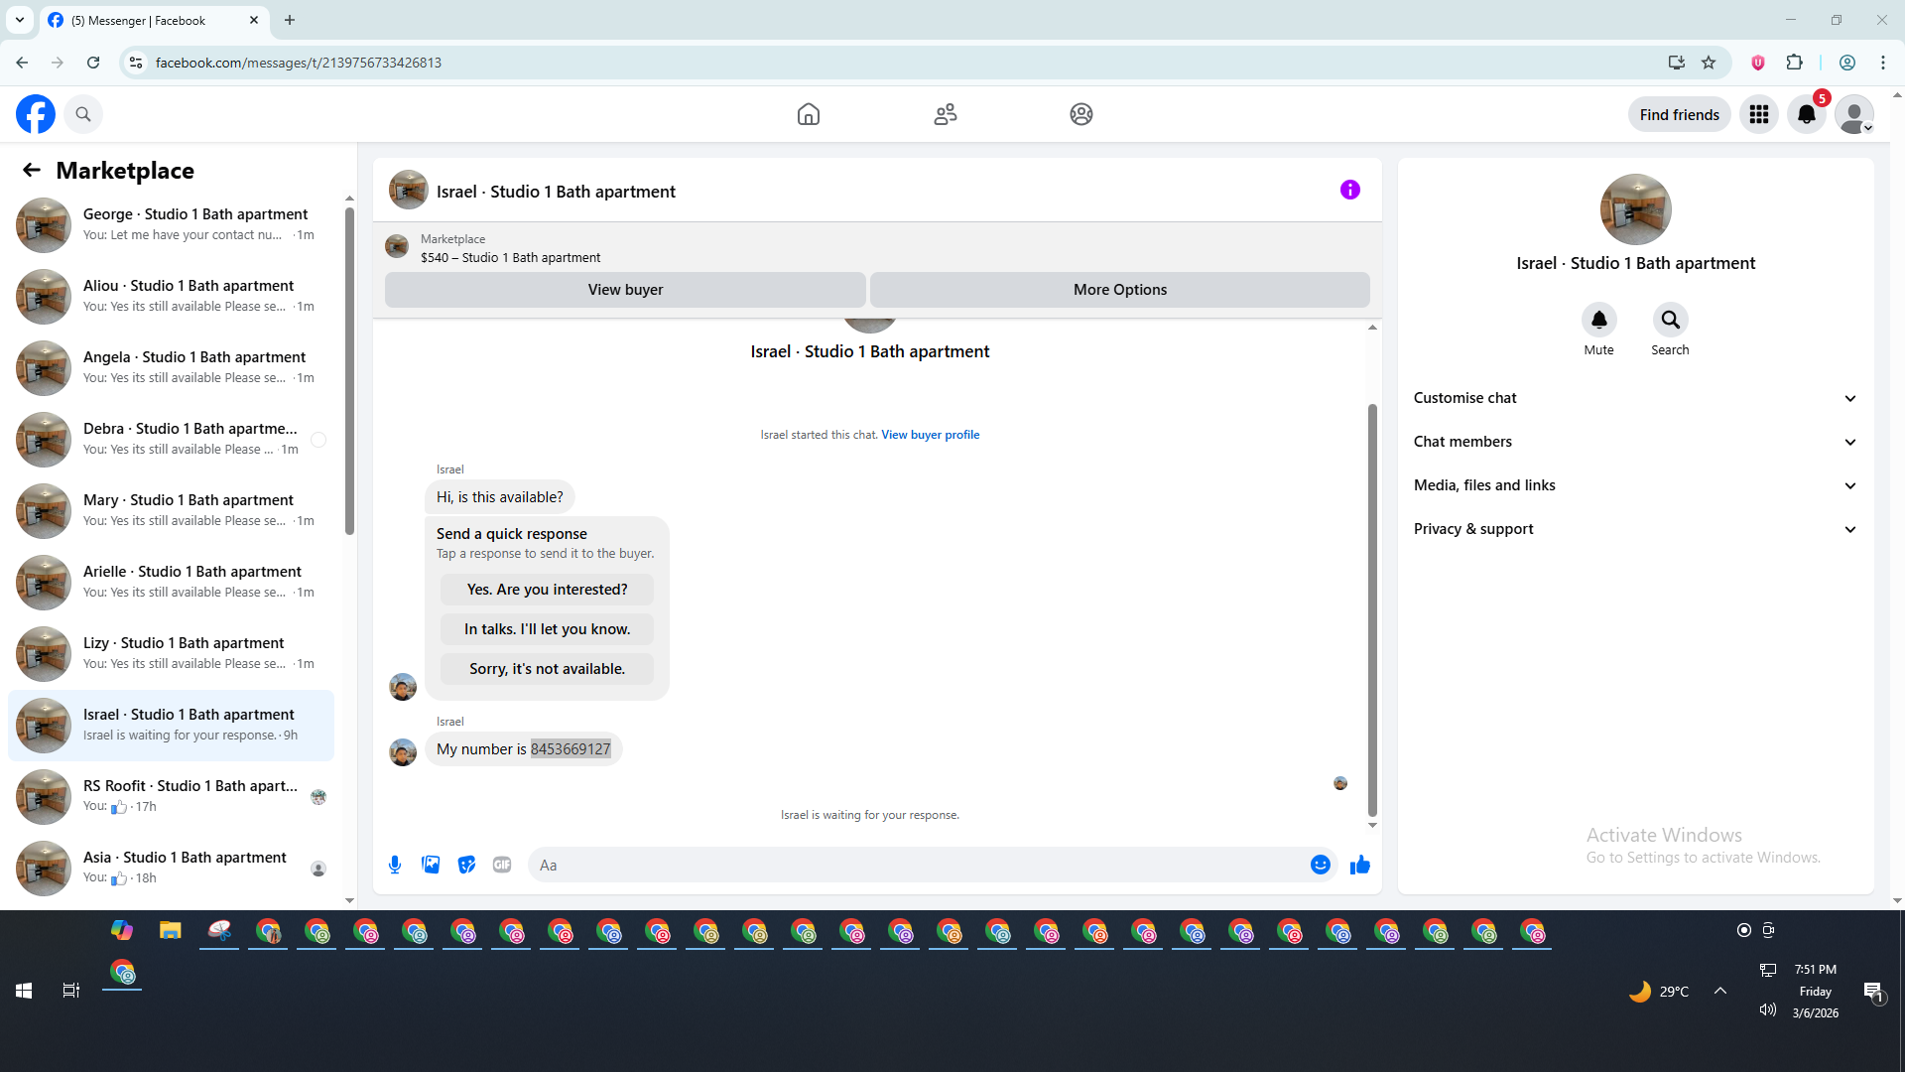
Task: Attach a photo with the image icon
Action: (x=431, y=865)
